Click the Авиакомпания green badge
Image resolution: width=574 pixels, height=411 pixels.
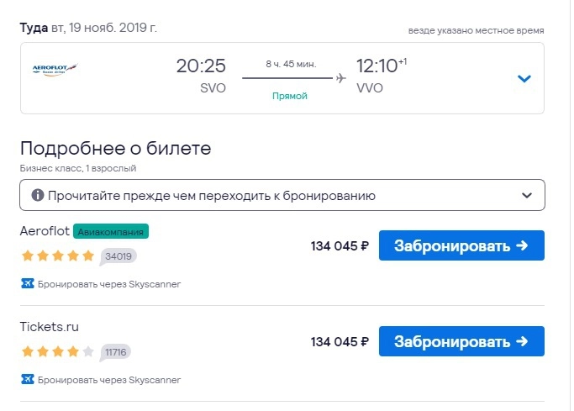pyautogui.click(x=111, y=231)
